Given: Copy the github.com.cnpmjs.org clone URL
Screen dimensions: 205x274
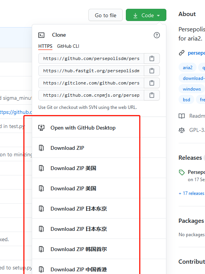Looking at the screenshot, I should coord(152,95).
